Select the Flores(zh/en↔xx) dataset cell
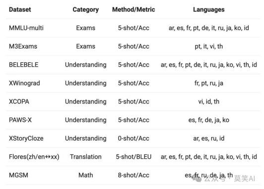Viewport: 264px width, 189px height. 34,157
